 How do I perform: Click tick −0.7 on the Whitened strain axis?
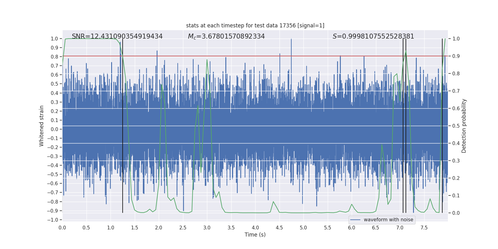pos(53,192)
